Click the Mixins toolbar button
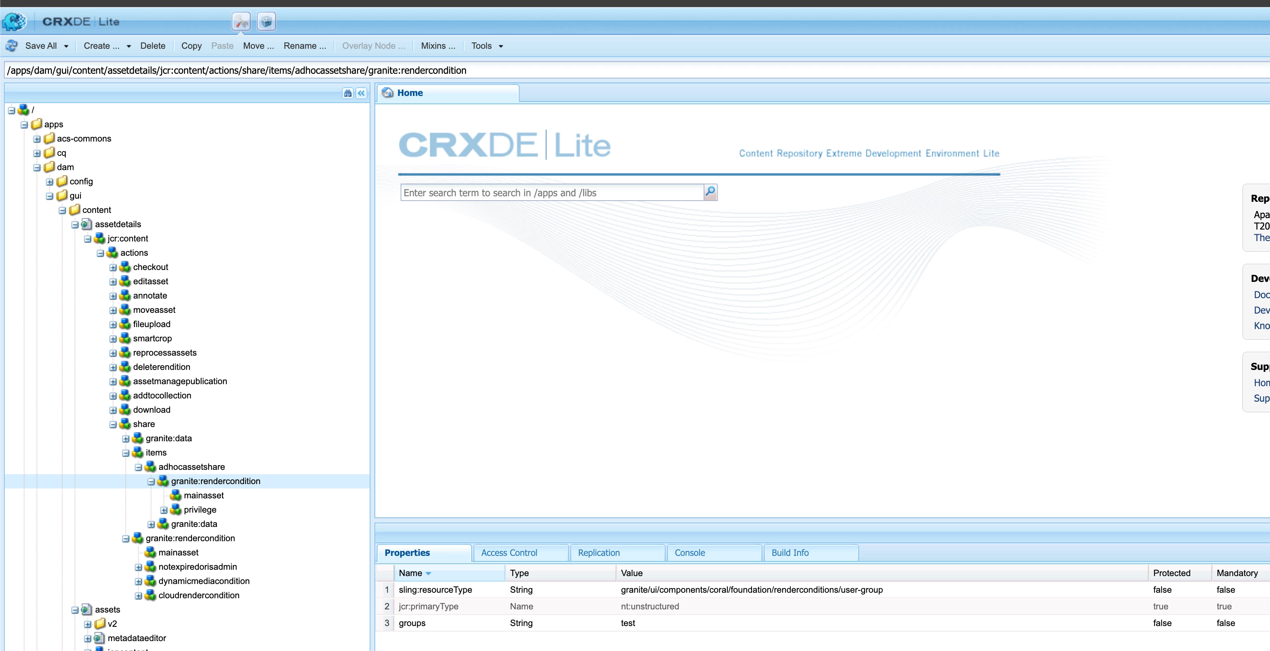This screenshot has width=1270, height=651. (438, 46)
